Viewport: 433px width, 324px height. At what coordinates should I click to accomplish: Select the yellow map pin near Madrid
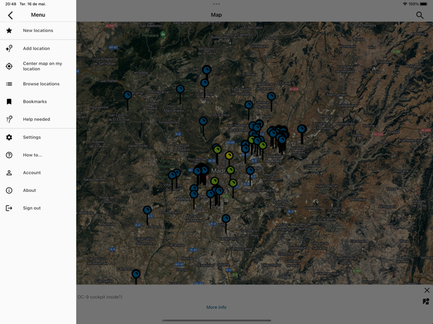(x=229, y=156)
